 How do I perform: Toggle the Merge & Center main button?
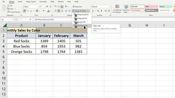coord(80,11)
